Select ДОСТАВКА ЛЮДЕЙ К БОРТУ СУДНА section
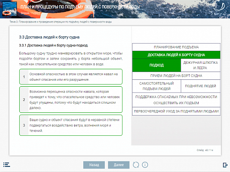This screenshot has height=172, width=230. (x=176, y=55)
